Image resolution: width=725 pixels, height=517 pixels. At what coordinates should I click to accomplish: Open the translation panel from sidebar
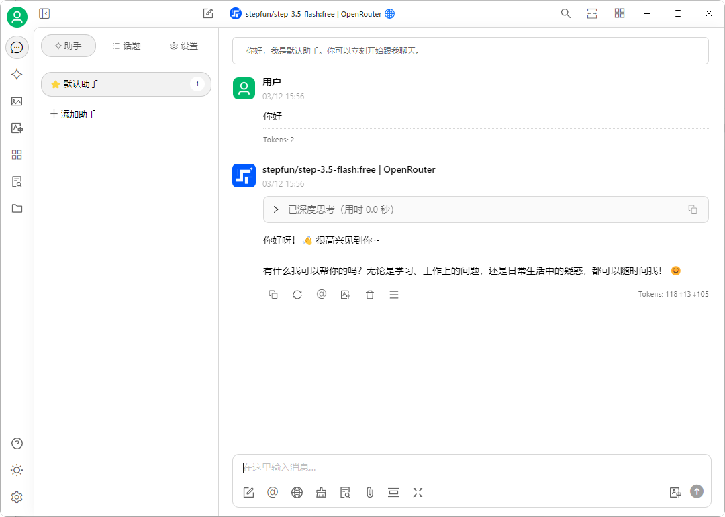click(17, 128)
